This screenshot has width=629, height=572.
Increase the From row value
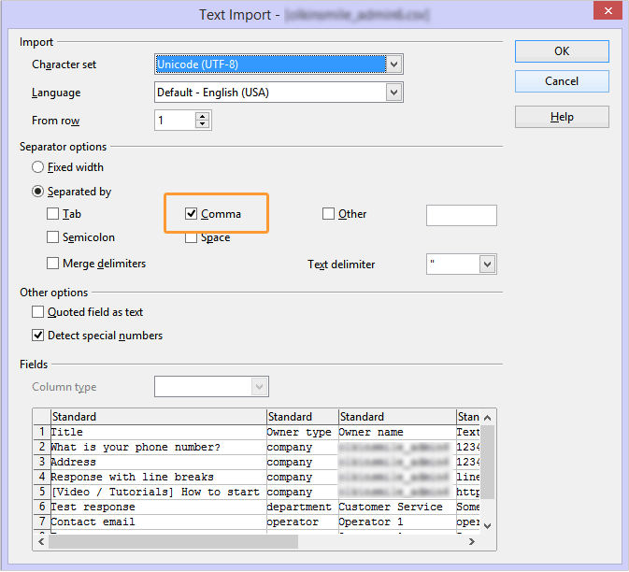click(202, 116)
